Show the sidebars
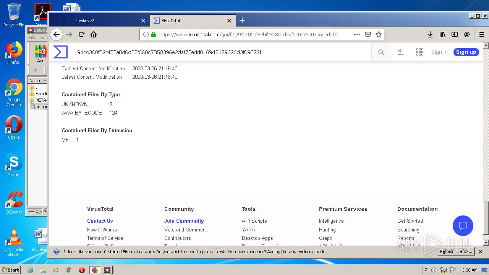Viewport: 489px width, 275px height. [x=455, y=34]
